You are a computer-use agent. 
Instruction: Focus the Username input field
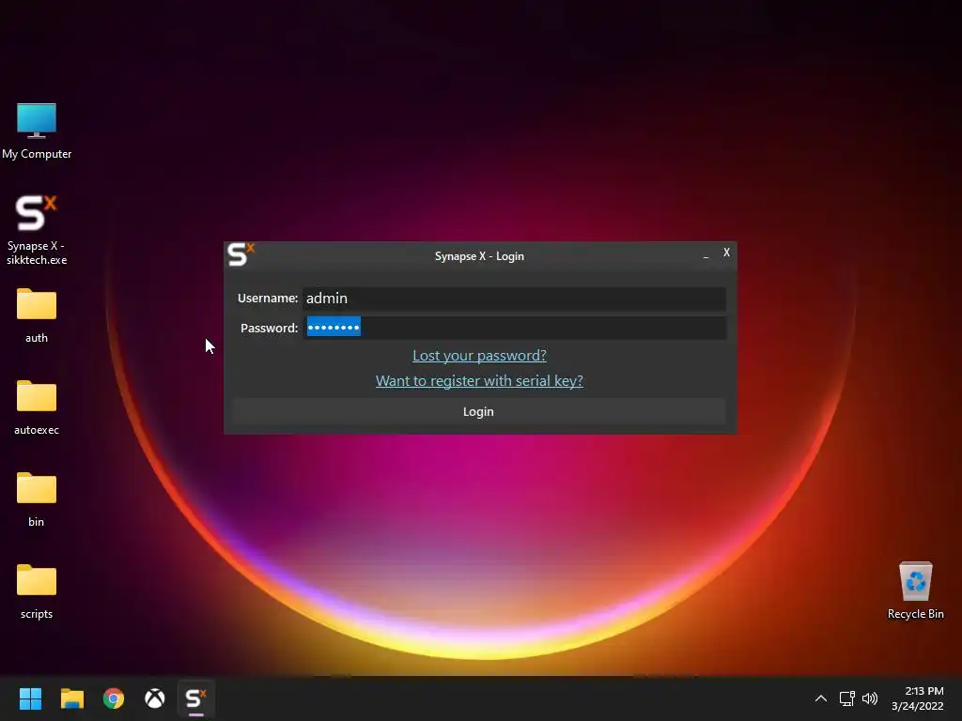pyautogui.click(x=515, y=299)
